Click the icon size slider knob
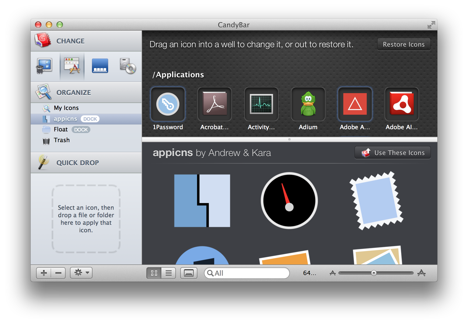Image resolution: width=468 pixels, height=324 pixels. click(x=374, y=273)
